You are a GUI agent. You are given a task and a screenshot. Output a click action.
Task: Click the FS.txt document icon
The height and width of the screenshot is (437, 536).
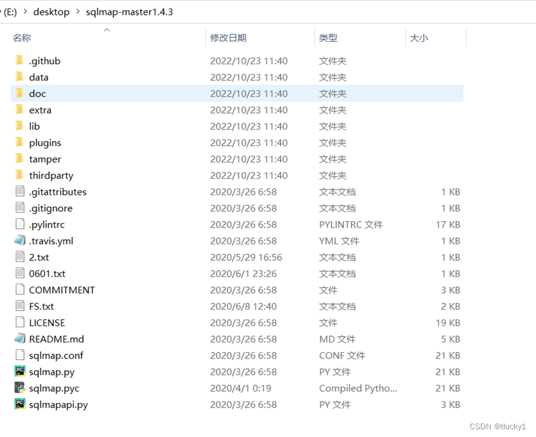[x=20, y=306]
